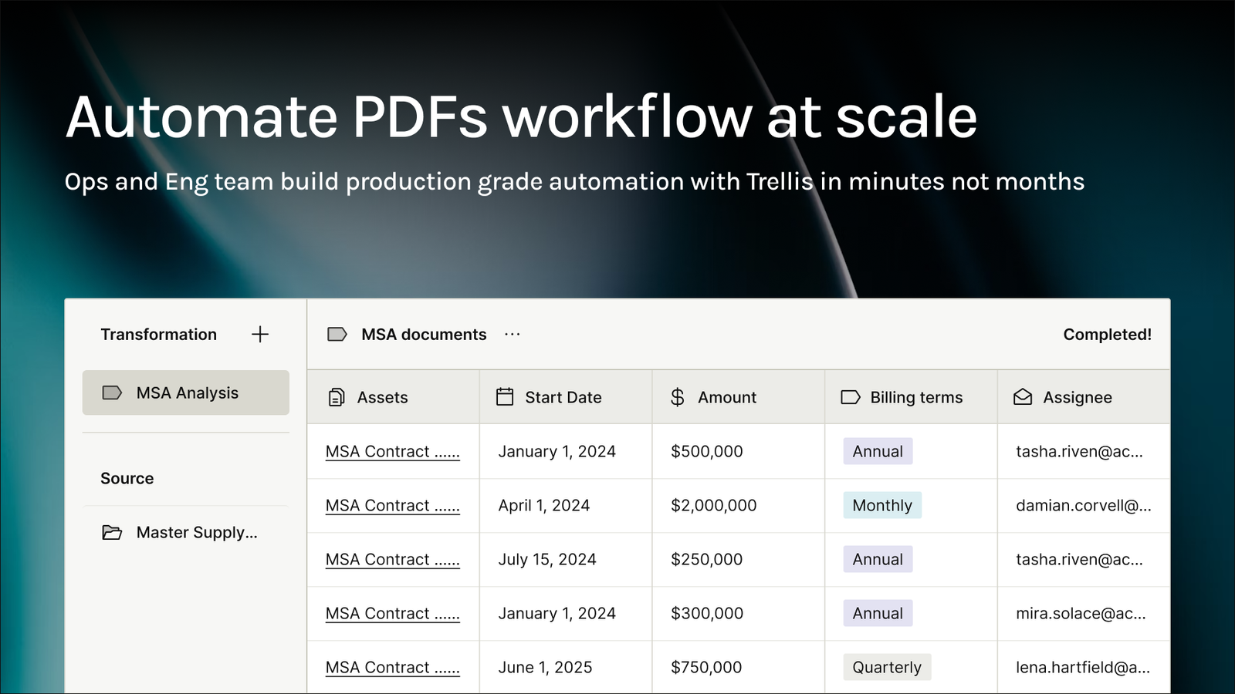Click the Amount dollar sign icon

coord(678,397)
